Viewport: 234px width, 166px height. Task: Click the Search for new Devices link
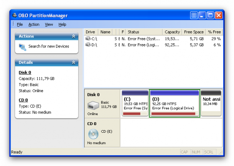click(48, 46)
